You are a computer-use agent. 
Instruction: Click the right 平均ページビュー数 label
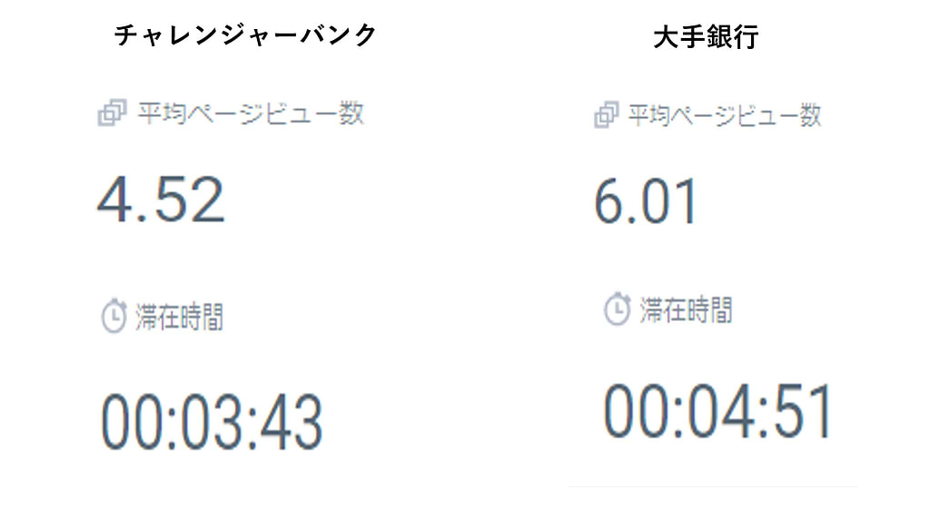click(725, 115)
